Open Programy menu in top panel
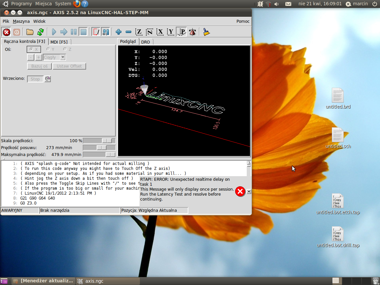Screen dimensions: 380x285 (21, 4)
